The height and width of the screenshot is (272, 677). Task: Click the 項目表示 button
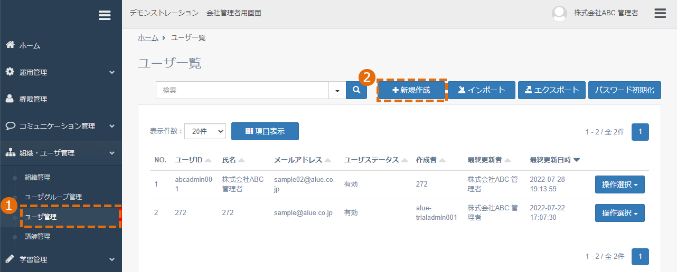click(x=265, y=131)
